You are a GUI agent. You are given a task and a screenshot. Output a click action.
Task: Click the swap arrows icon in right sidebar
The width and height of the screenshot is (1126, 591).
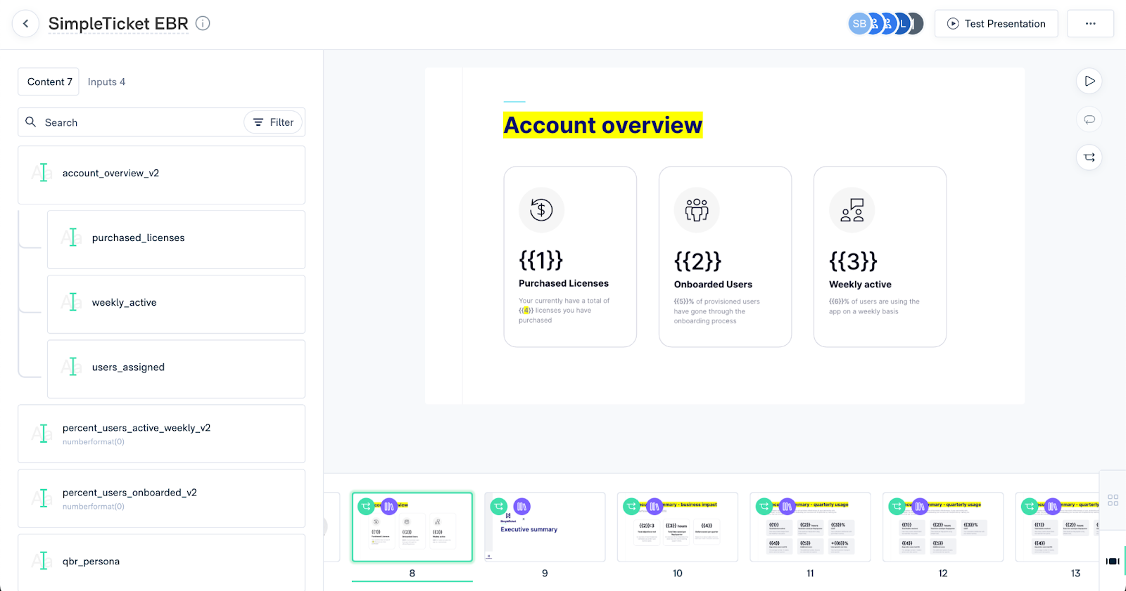(x=1089, y=157)
